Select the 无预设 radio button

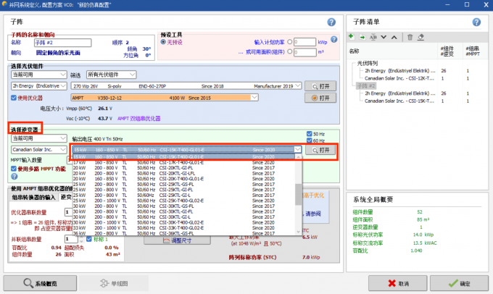tap(163, 42)
